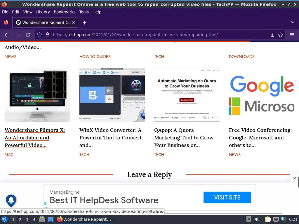Click the AdChoices triangle icon
This screenshot has height=224, width=299.
pos(45,203)
